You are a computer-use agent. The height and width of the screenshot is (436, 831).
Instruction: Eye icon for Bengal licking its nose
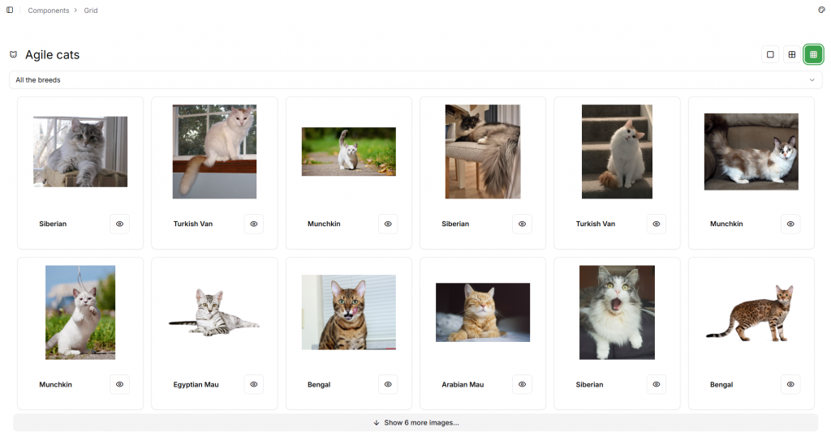(x=388, y=385)
